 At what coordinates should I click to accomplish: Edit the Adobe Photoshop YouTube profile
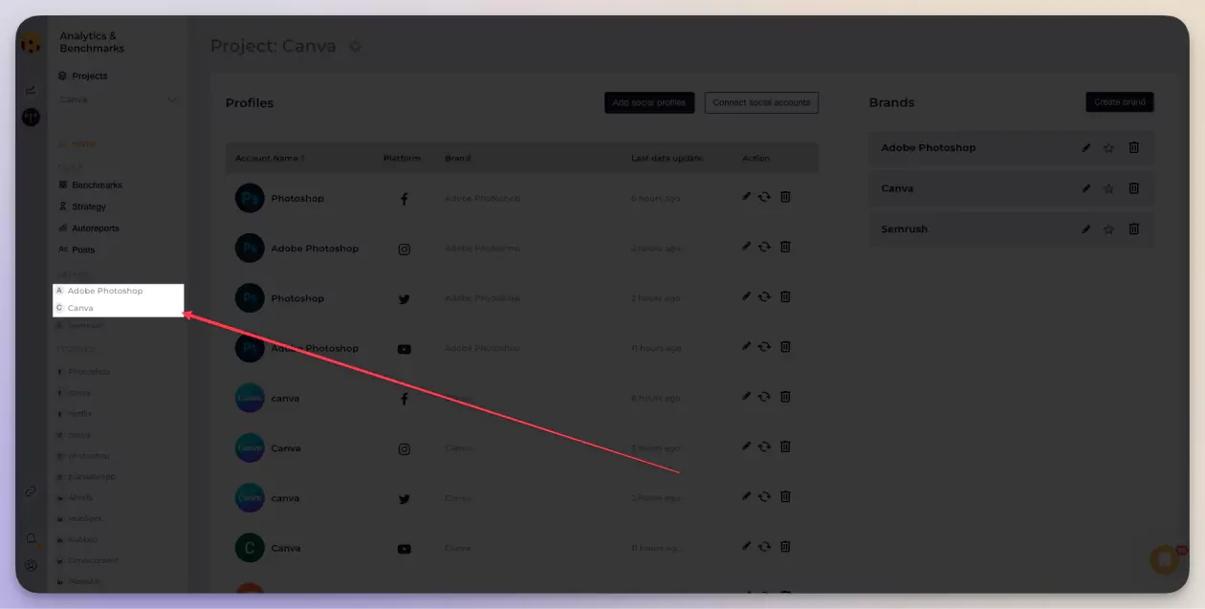click(x=747, y=346)
